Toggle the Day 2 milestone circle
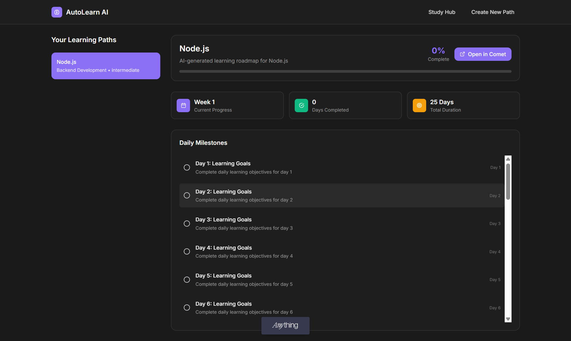This screenshot has height=341, width=571. (187, 195)
